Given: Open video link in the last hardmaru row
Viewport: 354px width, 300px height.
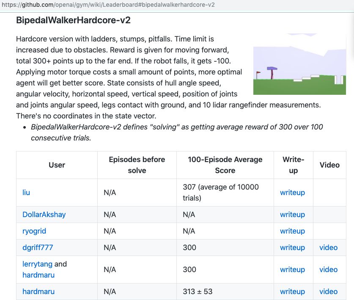Looking at the screenshot, I should pos(328,292).
